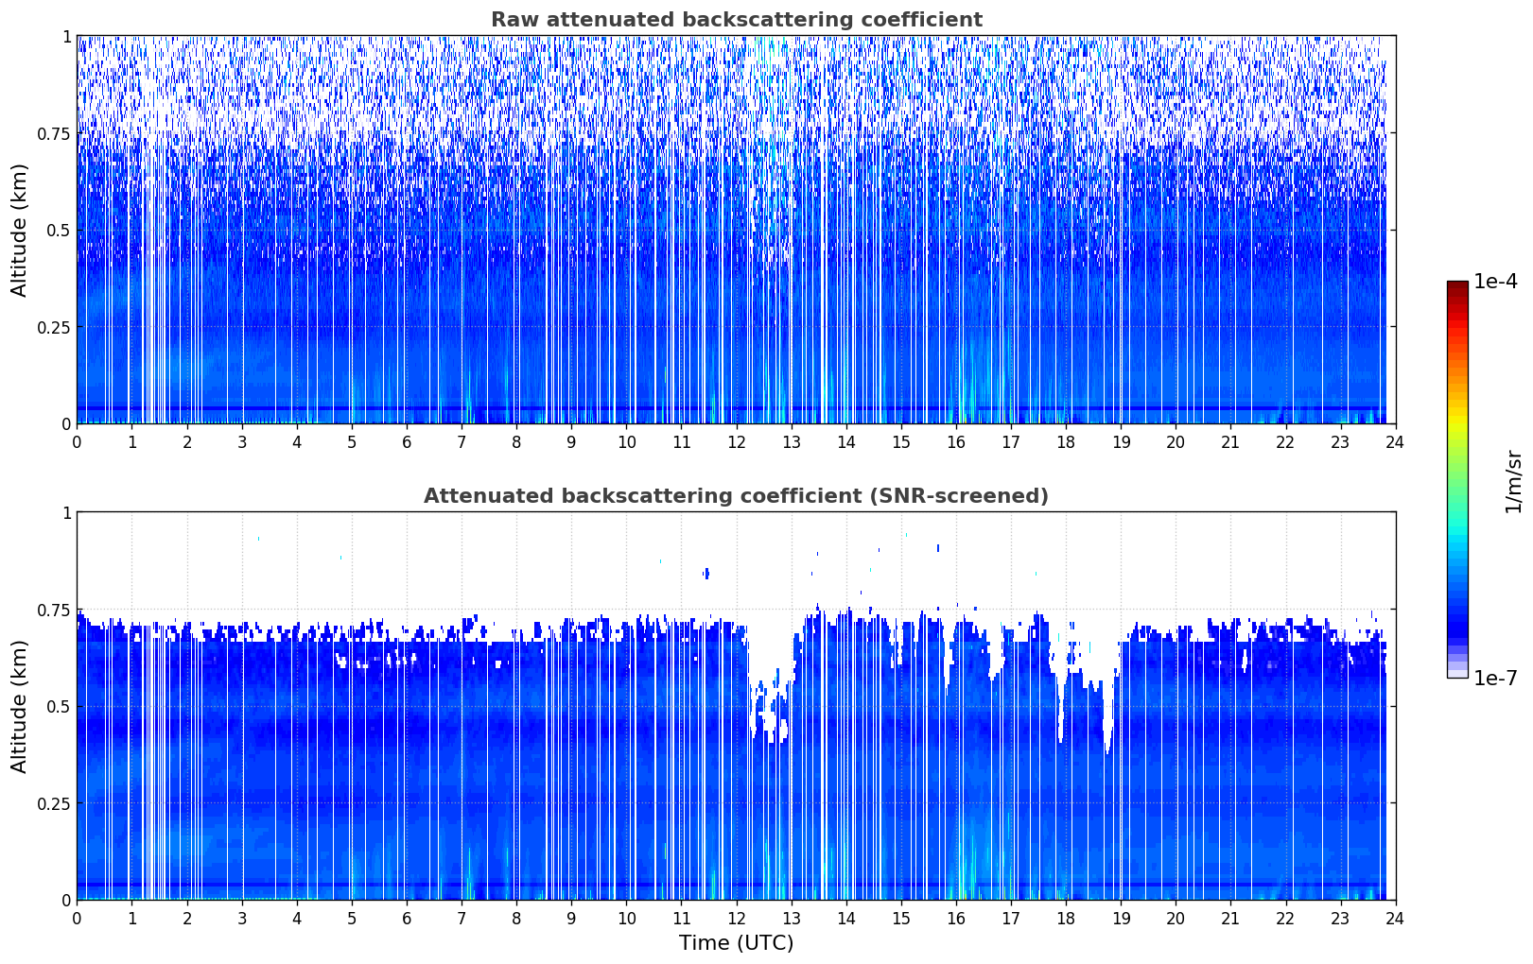Screen dimensions: 1533x964
Task: Click the '3' time tick under the bottom plot
Action: pyautogui.click(x=242, y=918)
